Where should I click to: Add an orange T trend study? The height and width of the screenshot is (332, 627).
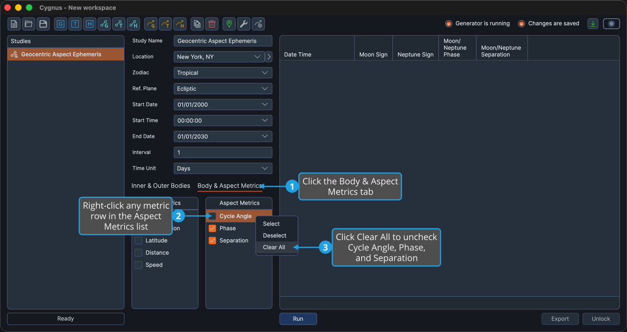(x=165, y=23)
